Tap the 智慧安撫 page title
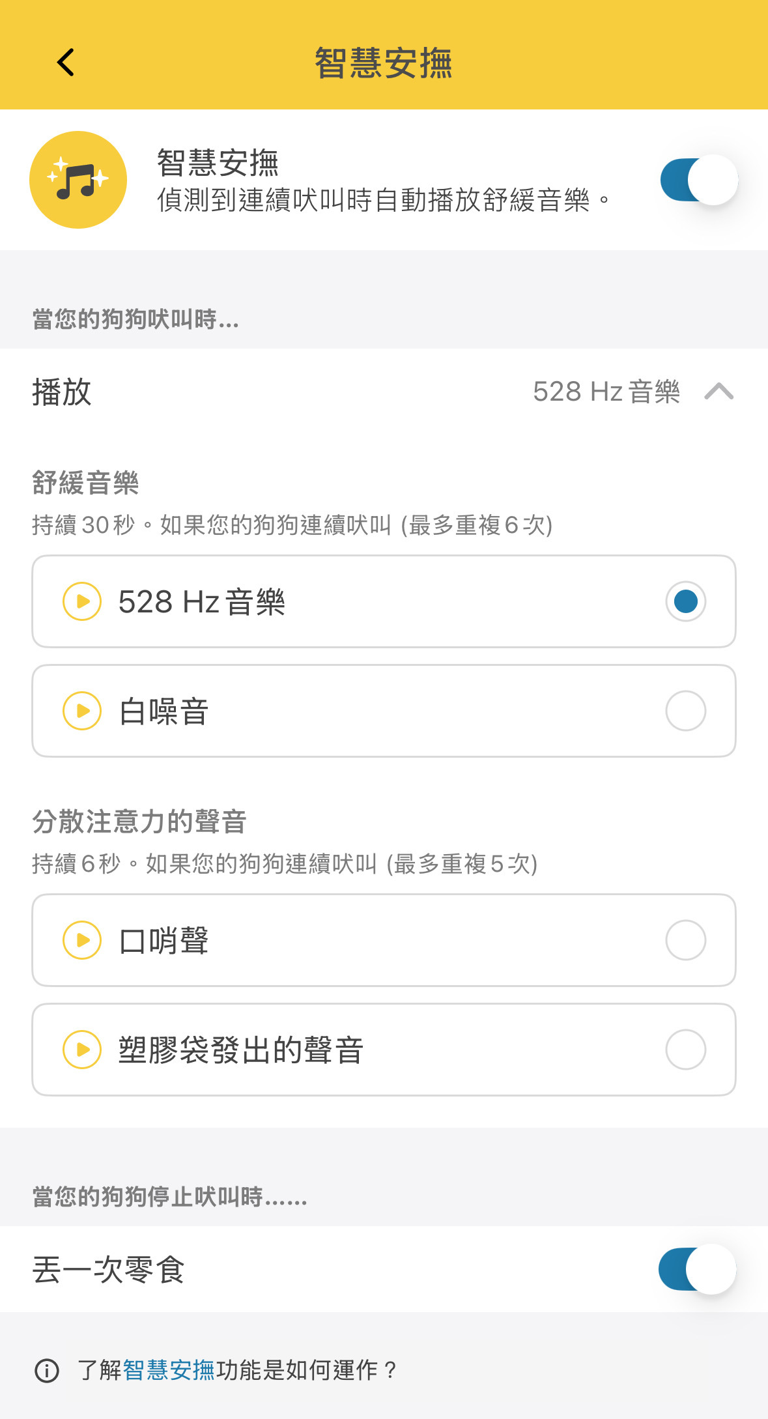The height and width of the screenshot is (1419, 768). (x=384, y=63)
